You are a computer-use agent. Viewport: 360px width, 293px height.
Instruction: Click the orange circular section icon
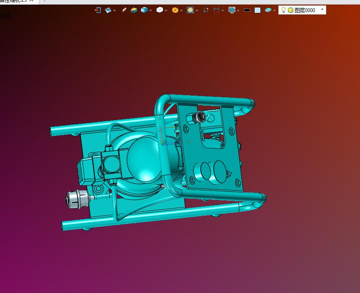point(175,10)
